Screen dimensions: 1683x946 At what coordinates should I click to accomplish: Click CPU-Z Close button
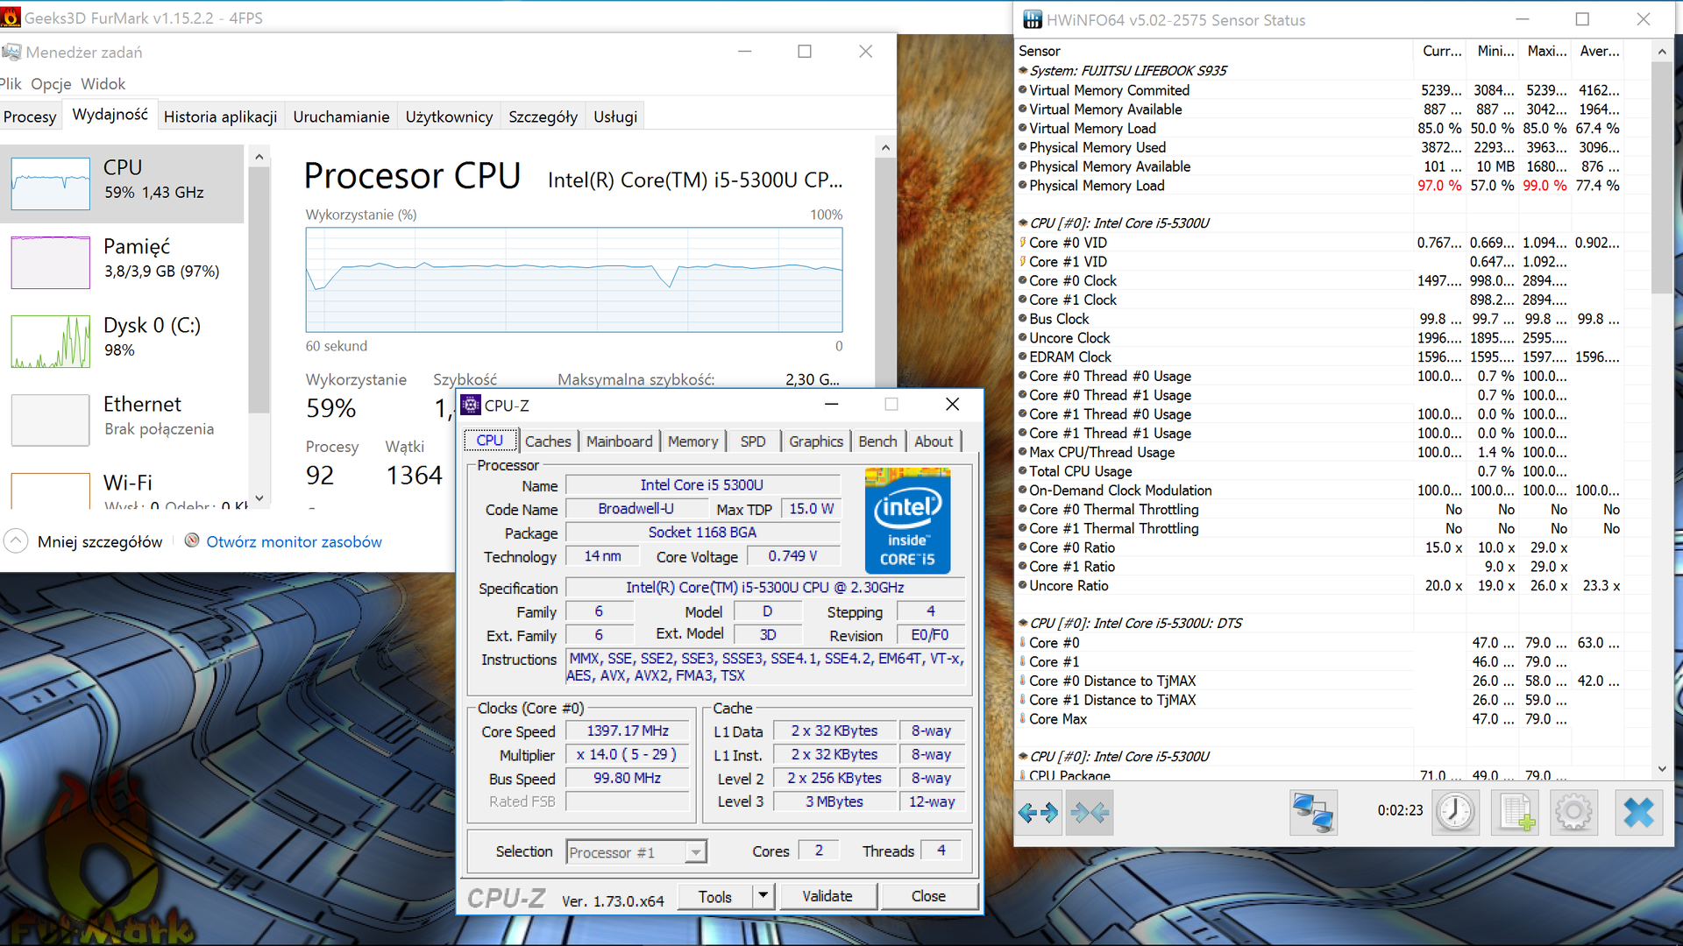pyautogui.click(x=928, y=896)
